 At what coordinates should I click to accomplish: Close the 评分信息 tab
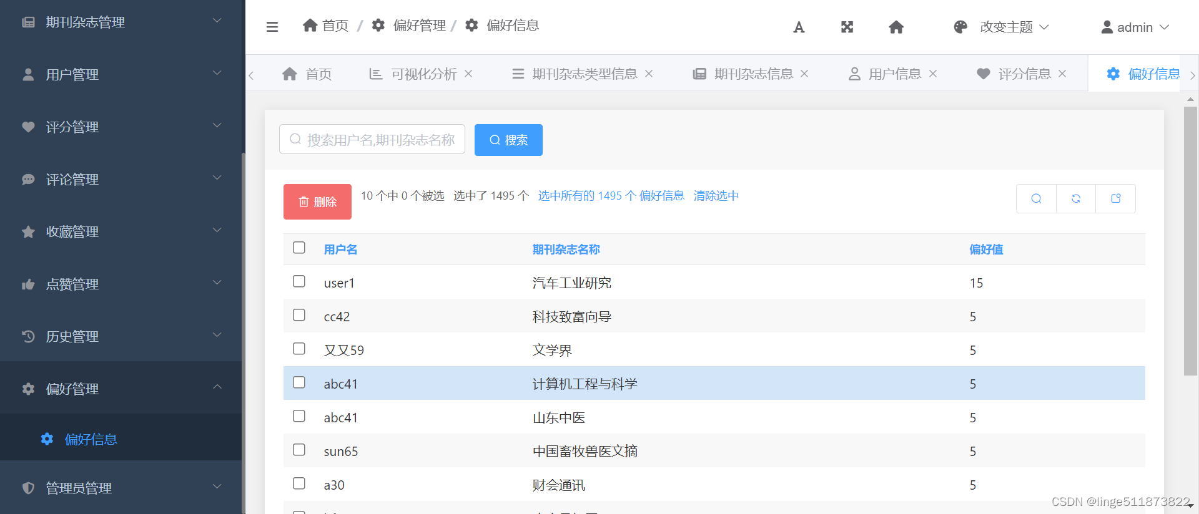click(1062, 74)
